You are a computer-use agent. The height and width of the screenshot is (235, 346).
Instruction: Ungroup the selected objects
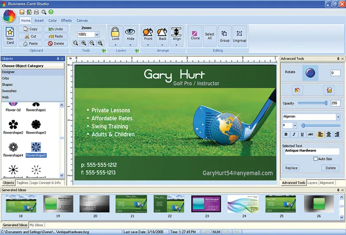240,36
